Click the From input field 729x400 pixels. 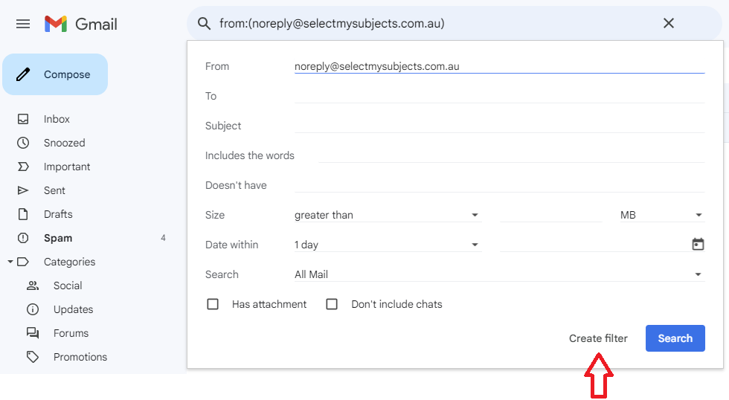click(499, 66)
